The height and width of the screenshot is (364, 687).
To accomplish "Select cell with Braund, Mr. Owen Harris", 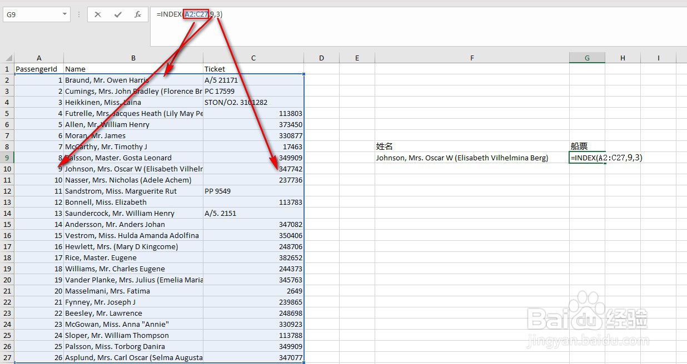I will [133, 80].
